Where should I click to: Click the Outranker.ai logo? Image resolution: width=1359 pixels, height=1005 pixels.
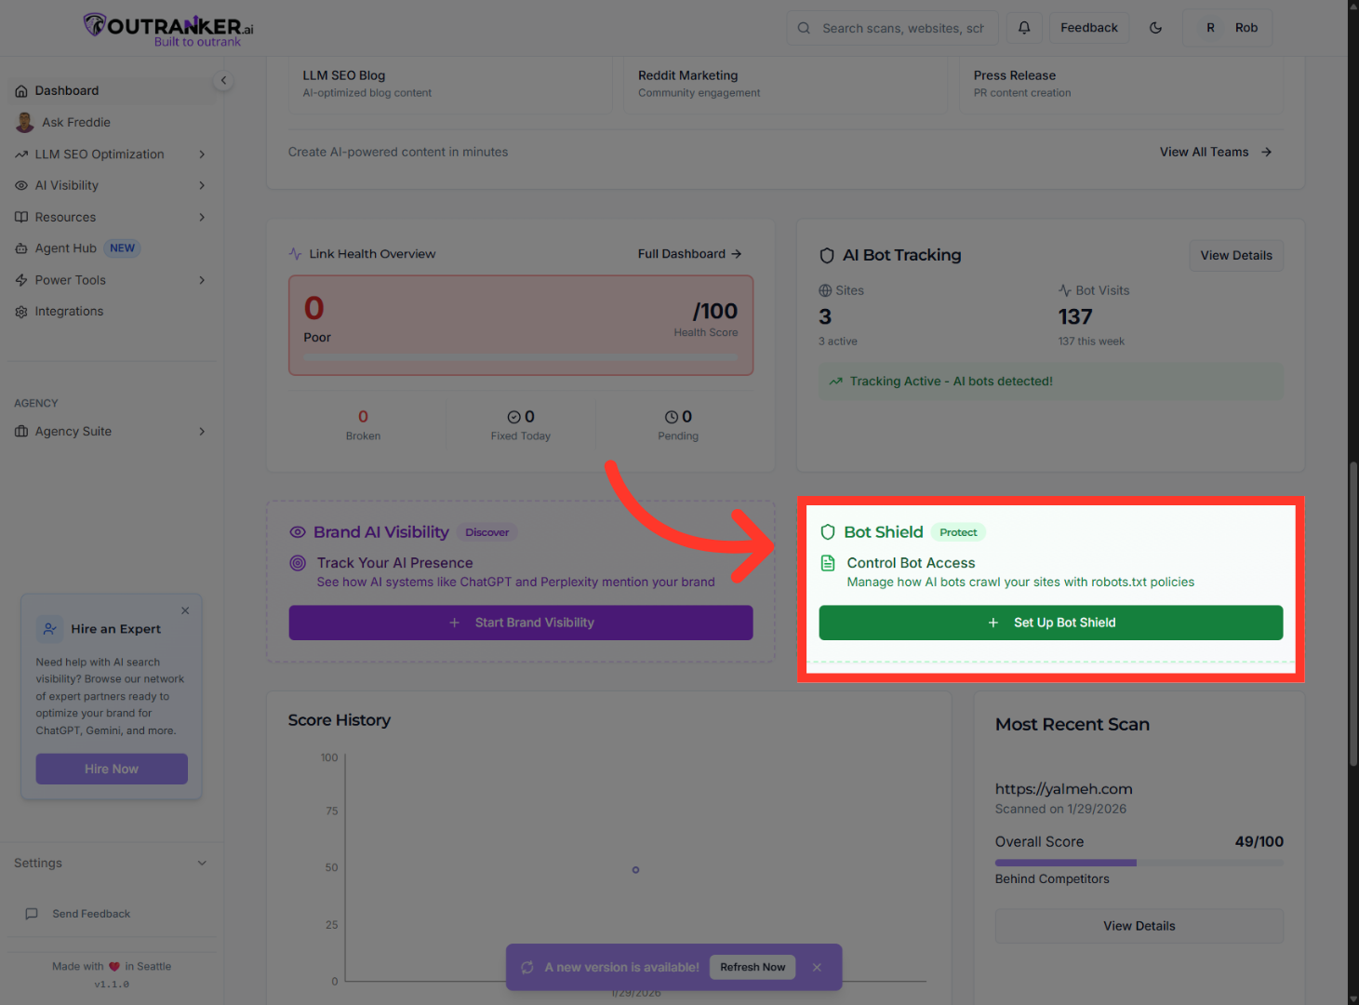pos(168,29)
